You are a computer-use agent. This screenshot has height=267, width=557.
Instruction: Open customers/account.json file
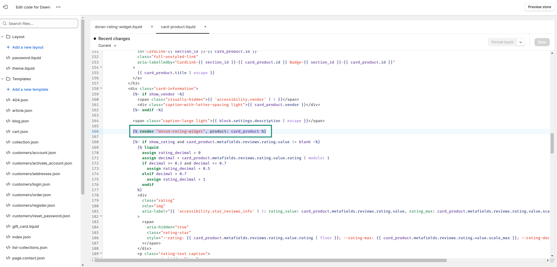(34, 153)
